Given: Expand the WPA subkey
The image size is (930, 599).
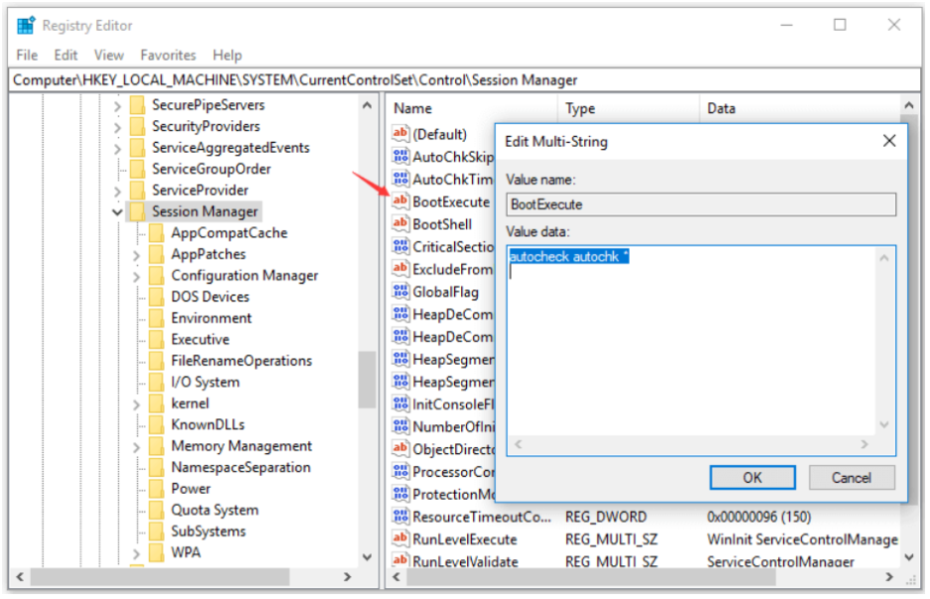Looking at the screenshot, I should pyautogui.click(x=136, y=554).
